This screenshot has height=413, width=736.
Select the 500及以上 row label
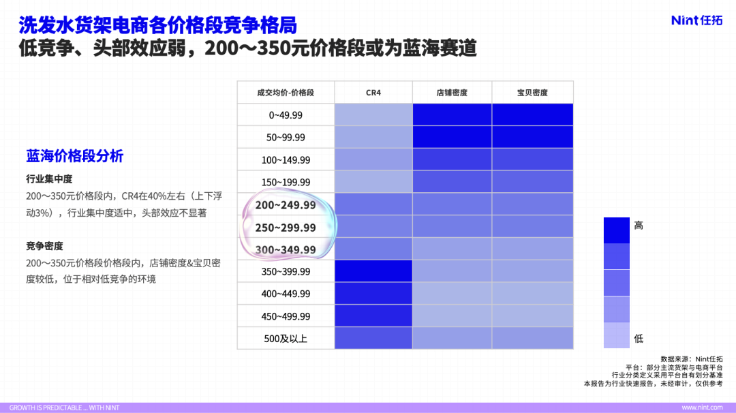[x=286, y=339]
